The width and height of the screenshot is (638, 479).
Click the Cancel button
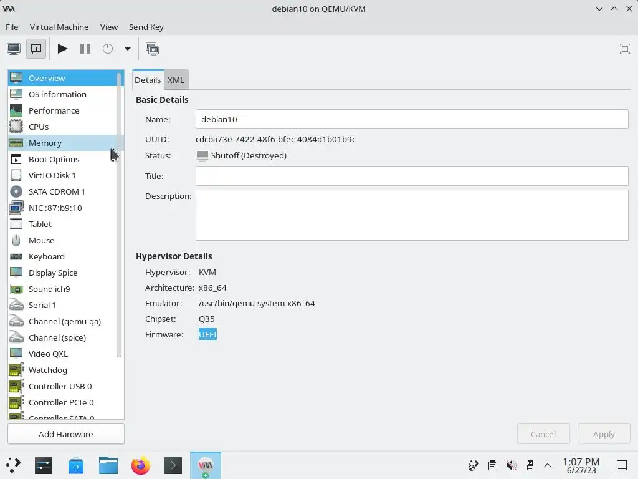tap(543, 434)
